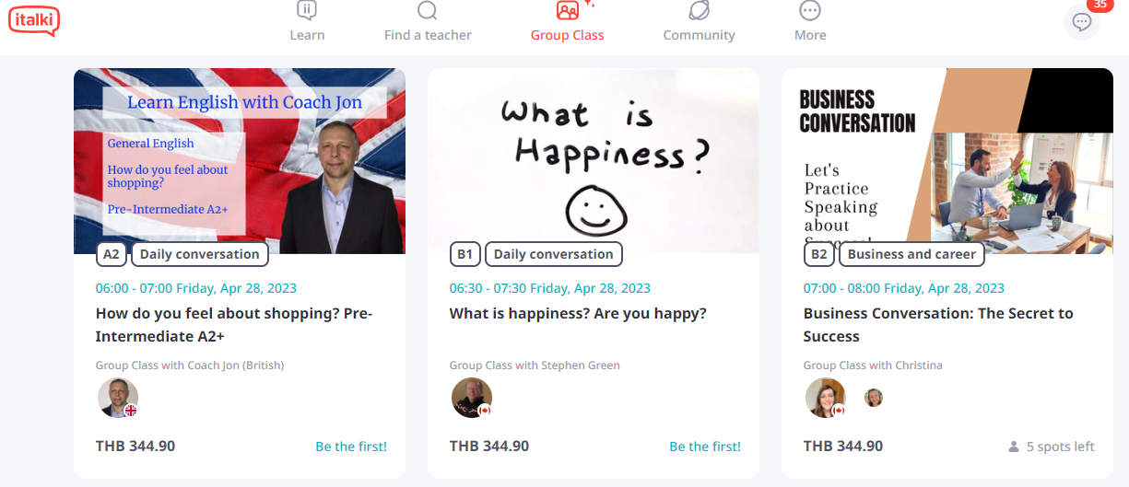This screenshot has width=1129, height=487.
Task: Select the Group Class icon
Action: pyautogui.click(x=568, y=10)
